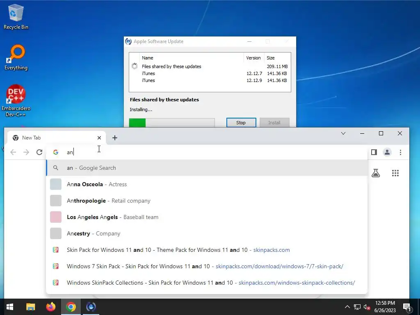Select Anthropologie Retail company suggestion
This screenshot has width=420, height=315.
207,201
